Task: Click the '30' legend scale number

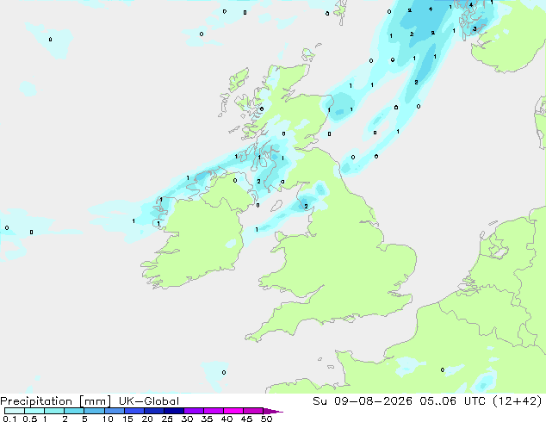Action: point(187,419)
